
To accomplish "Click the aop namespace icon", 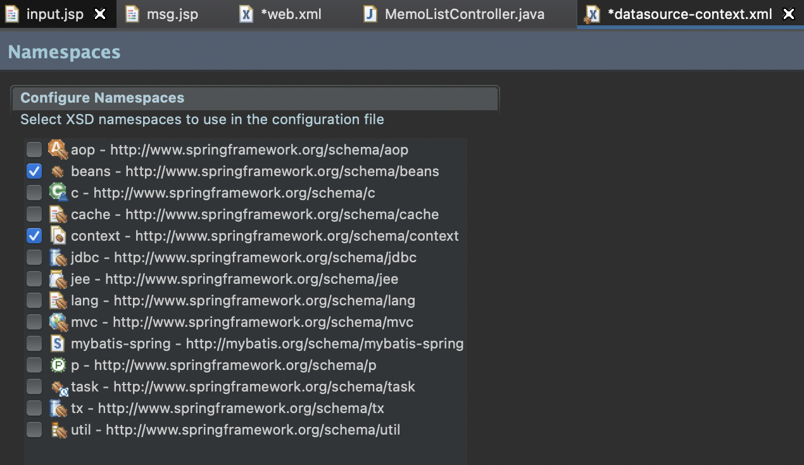I will click(58, 150).
